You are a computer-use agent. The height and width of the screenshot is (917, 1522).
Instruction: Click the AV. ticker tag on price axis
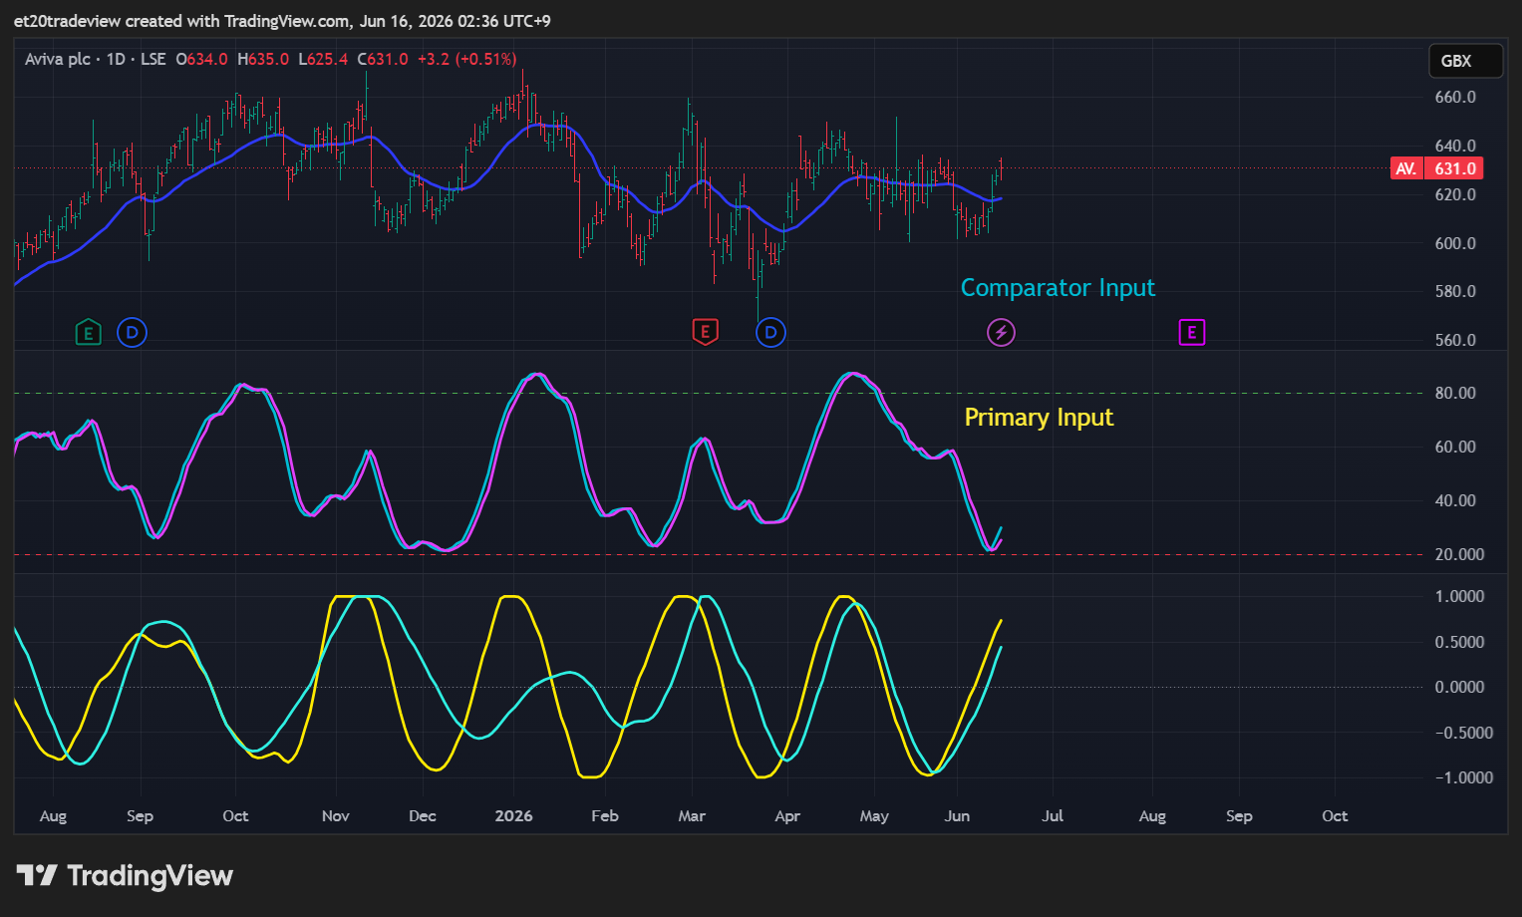point(1406,168)
